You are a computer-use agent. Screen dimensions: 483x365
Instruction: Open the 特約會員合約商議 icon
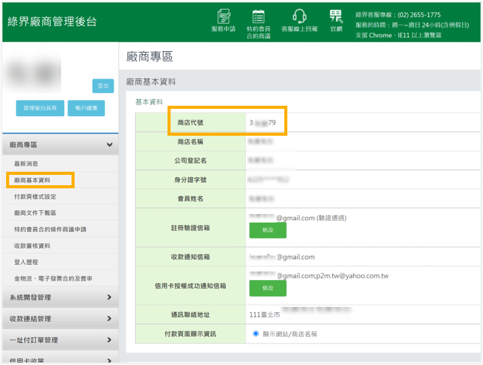pos(259,24)
